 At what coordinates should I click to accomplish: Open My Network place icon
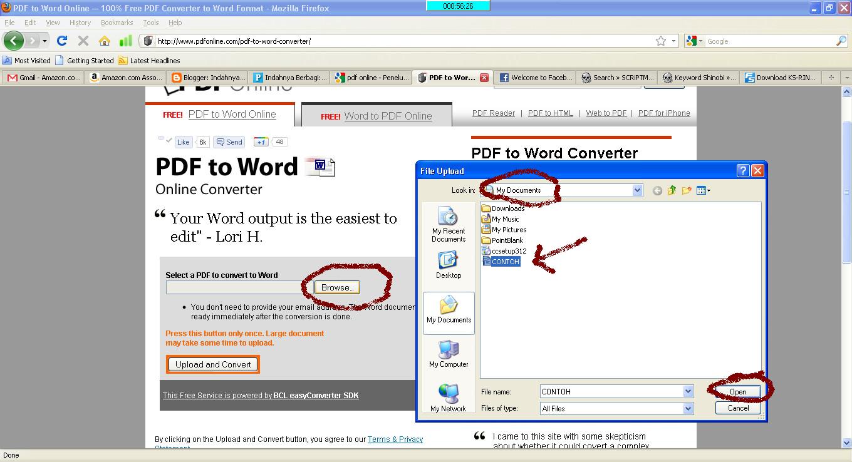(x=449, y=398)
